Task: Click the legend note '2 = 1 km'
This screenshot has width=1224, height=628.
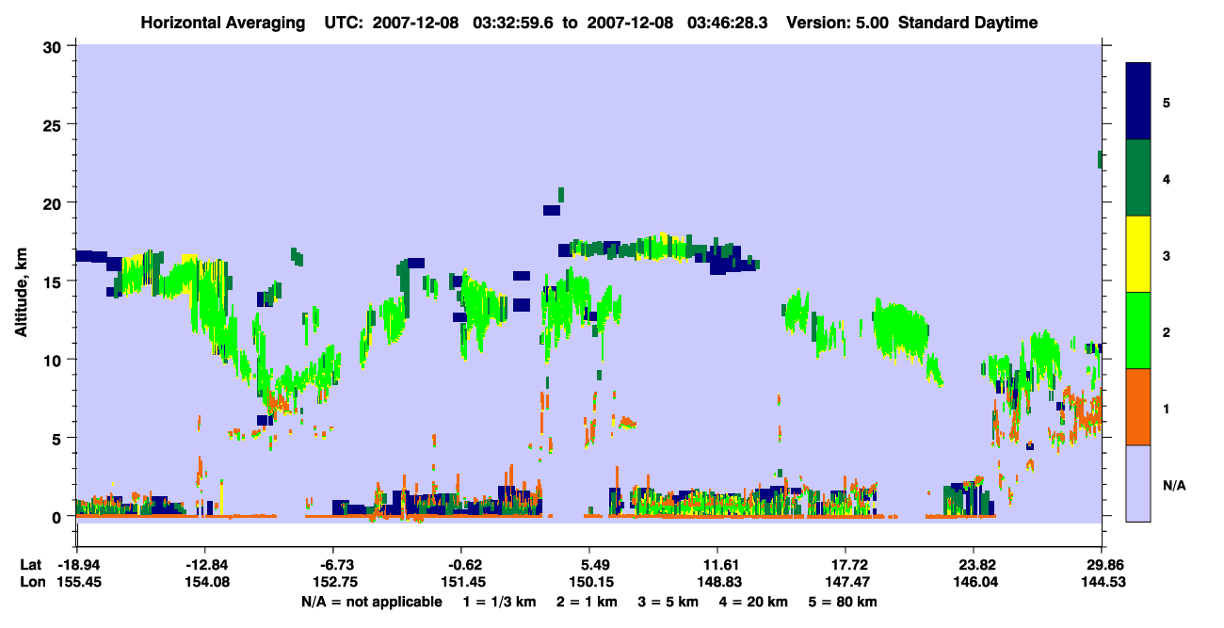Action: [x=587, y=602]
